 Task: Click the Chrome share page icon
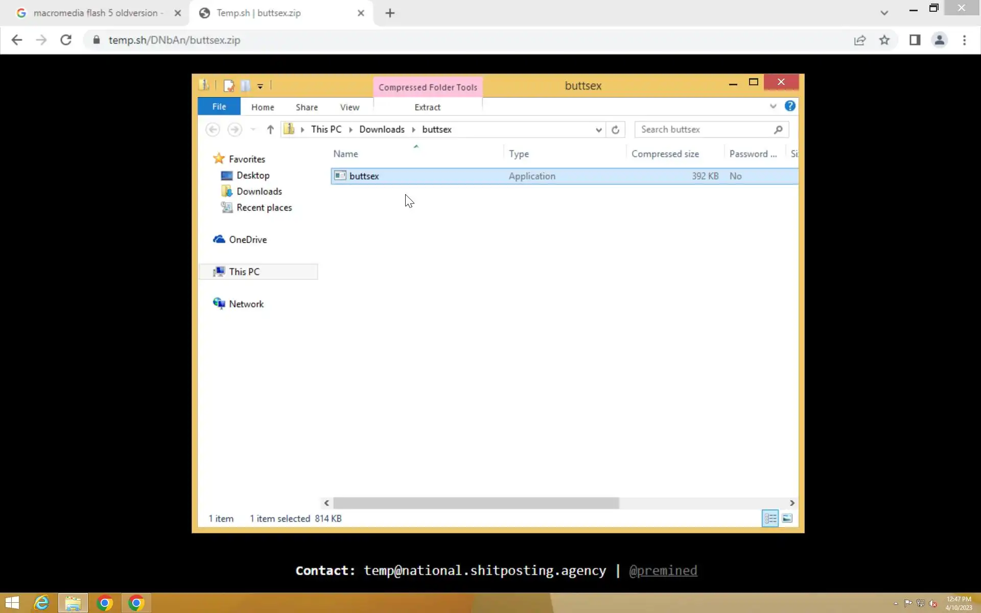860,40
